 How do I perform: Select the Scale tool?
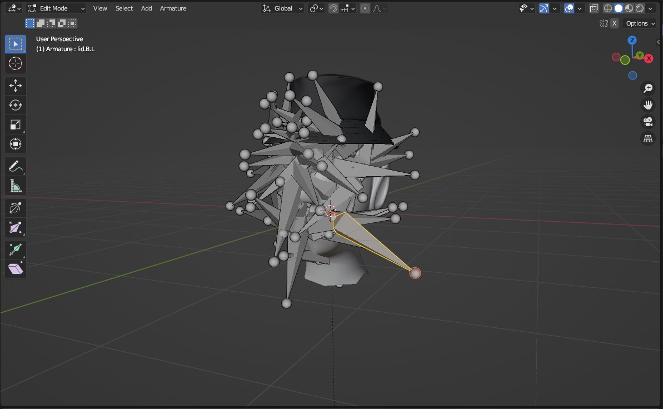coord(16,125)
